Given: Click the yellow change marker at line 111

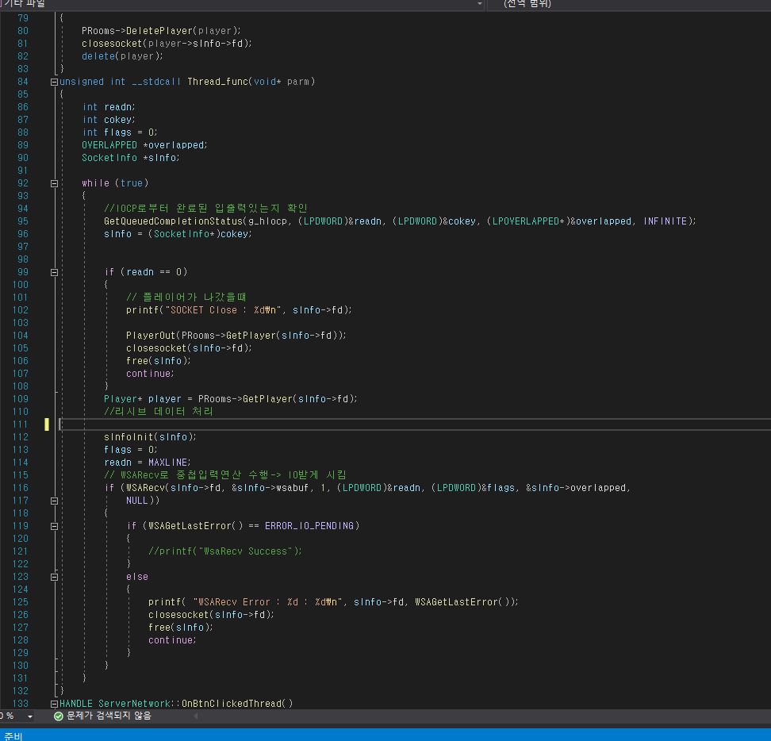Looking at the screenshot, I should pyautogui.click(x=47, y=424).
